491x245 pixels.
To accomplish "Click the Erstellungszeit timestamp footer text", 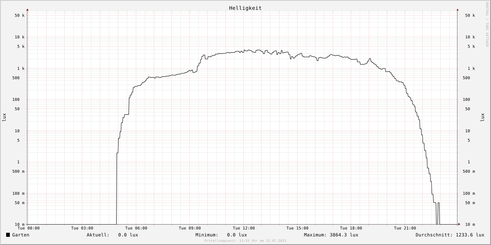I will pos(245,241).
